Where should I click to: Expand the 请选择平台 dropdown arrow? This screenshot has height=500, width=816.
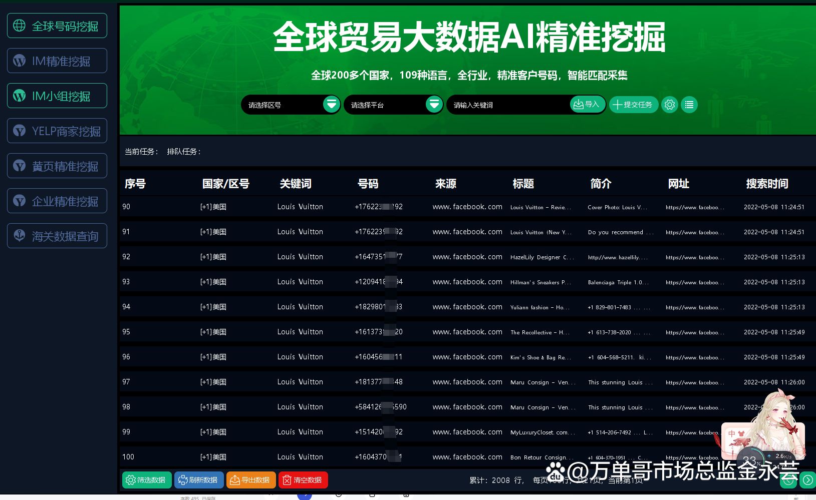434,105
